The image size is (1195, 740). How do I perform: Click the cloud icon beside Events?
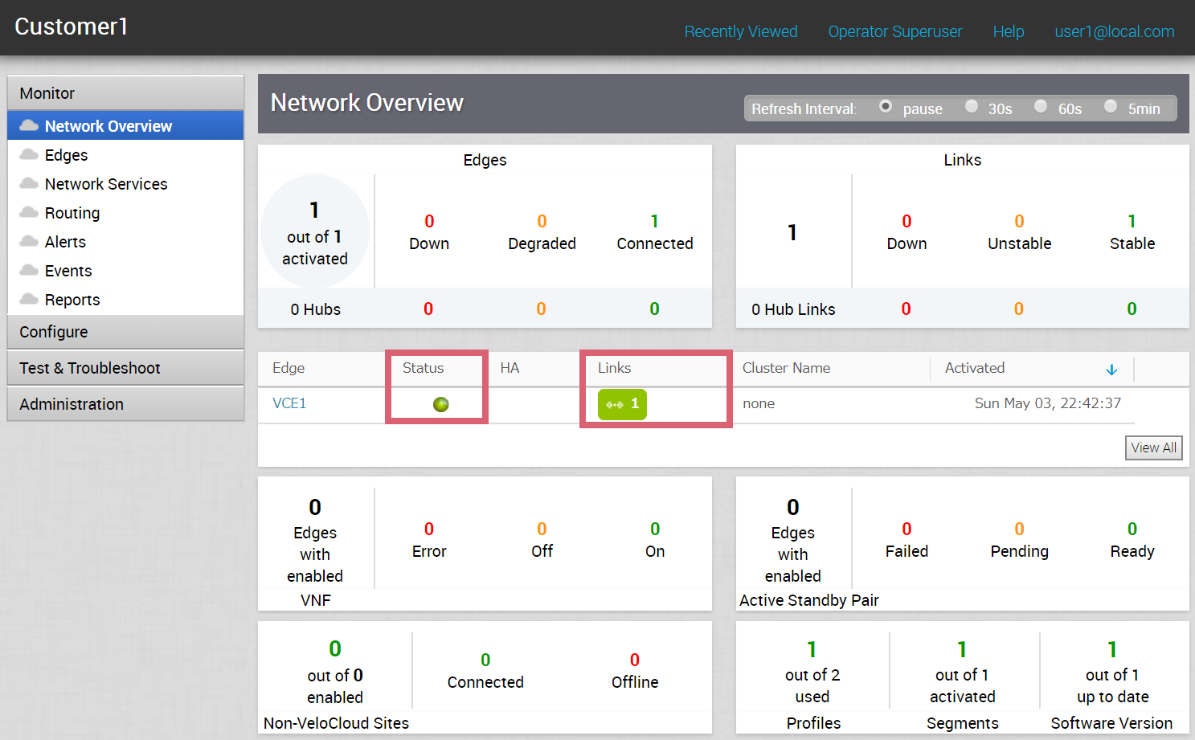[x=30, y=270]
